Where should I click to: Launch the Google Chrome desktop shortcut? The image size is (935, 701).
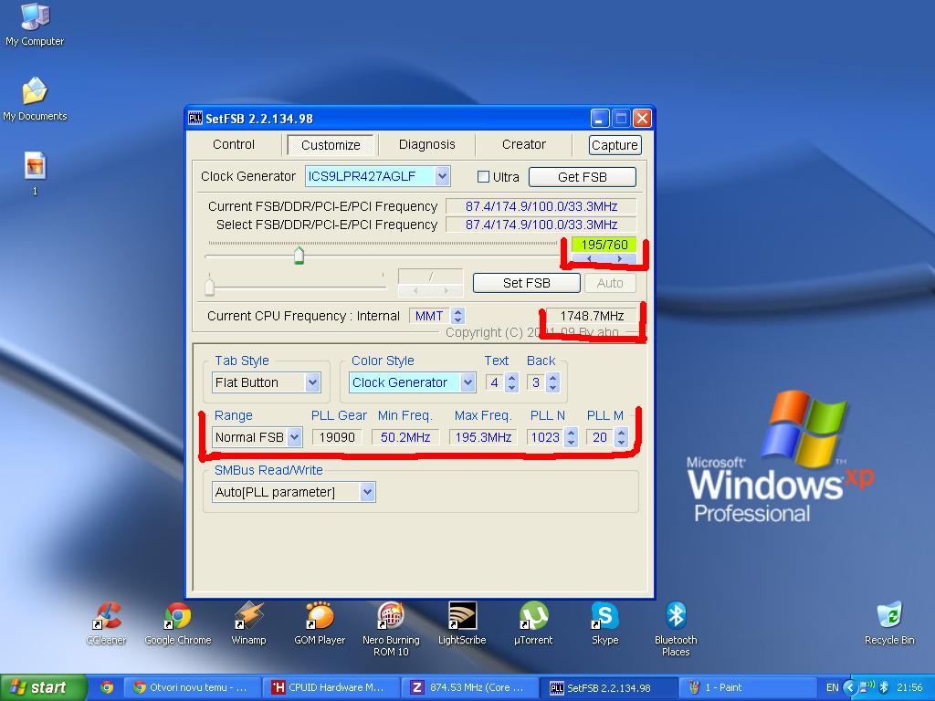(x=178, y=623)
